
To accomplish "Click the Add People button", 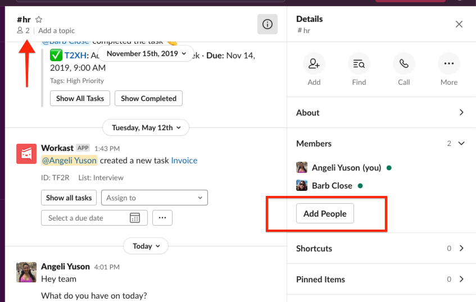I will click(325, 213).
